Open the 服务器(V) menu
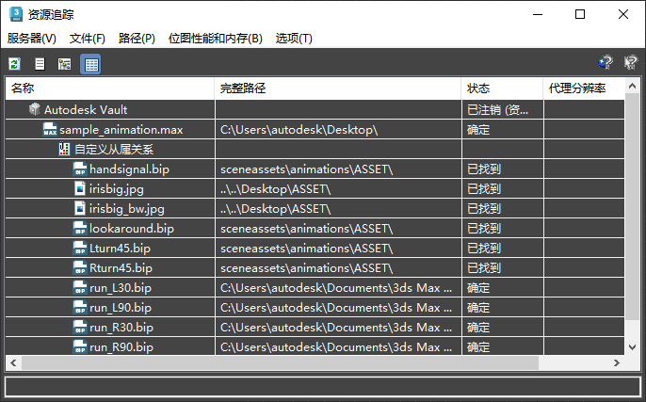 click(32, 39)
